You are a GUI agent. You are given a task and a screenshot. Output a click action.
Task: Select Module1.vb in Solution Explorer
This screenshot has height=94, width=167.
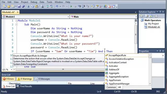(x=154, y=27)
